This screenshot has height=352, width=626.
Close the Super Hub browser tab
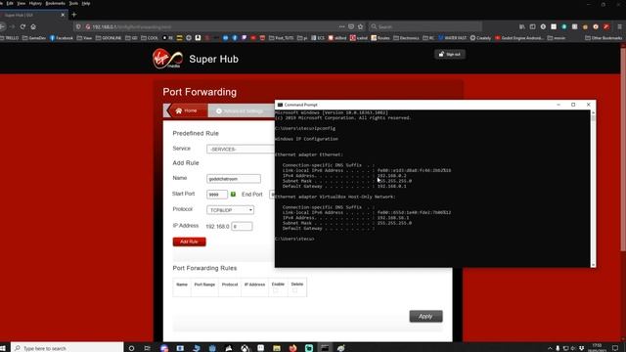pyautogui.click(x=63, y=15)
